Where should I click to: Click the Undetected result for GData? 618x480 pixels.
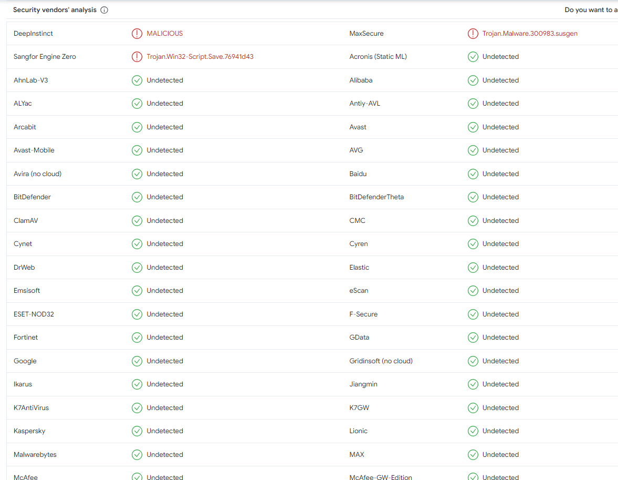coord(500,338)
